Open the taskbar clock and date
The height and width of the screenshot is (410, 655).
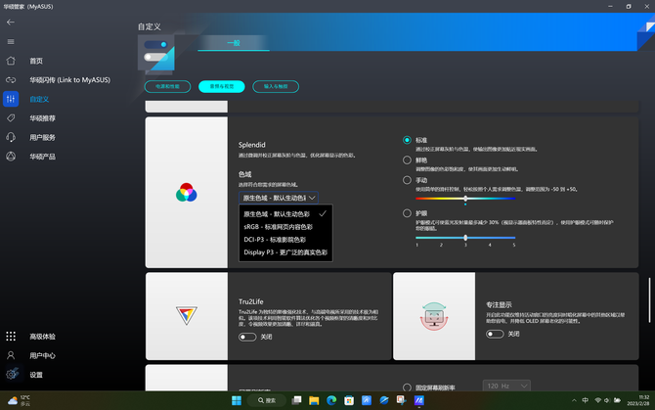pyautogui.click(x=637, y=400)
